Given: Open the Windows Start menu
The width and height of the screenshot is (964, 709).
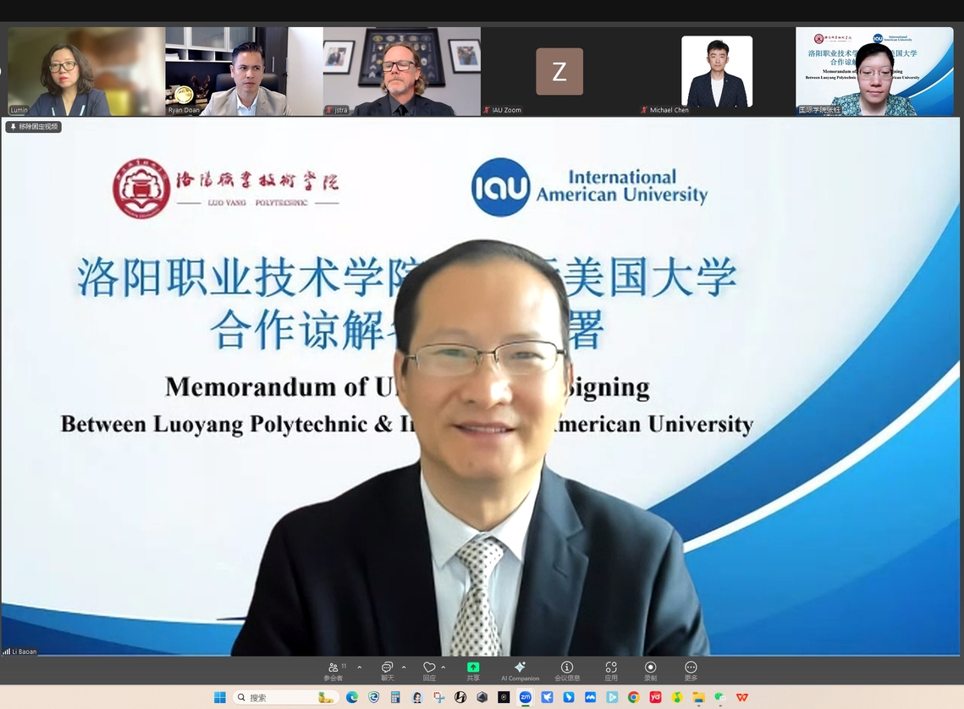Looking at the screenshot, I should tap(220, 697).
